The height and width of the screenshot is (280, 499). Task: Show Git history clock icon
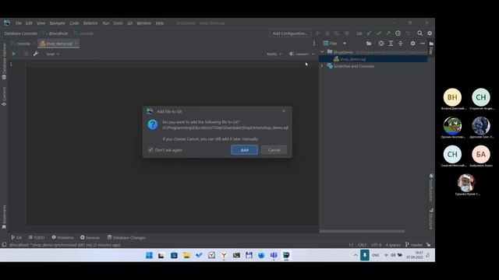coord(398,33)
